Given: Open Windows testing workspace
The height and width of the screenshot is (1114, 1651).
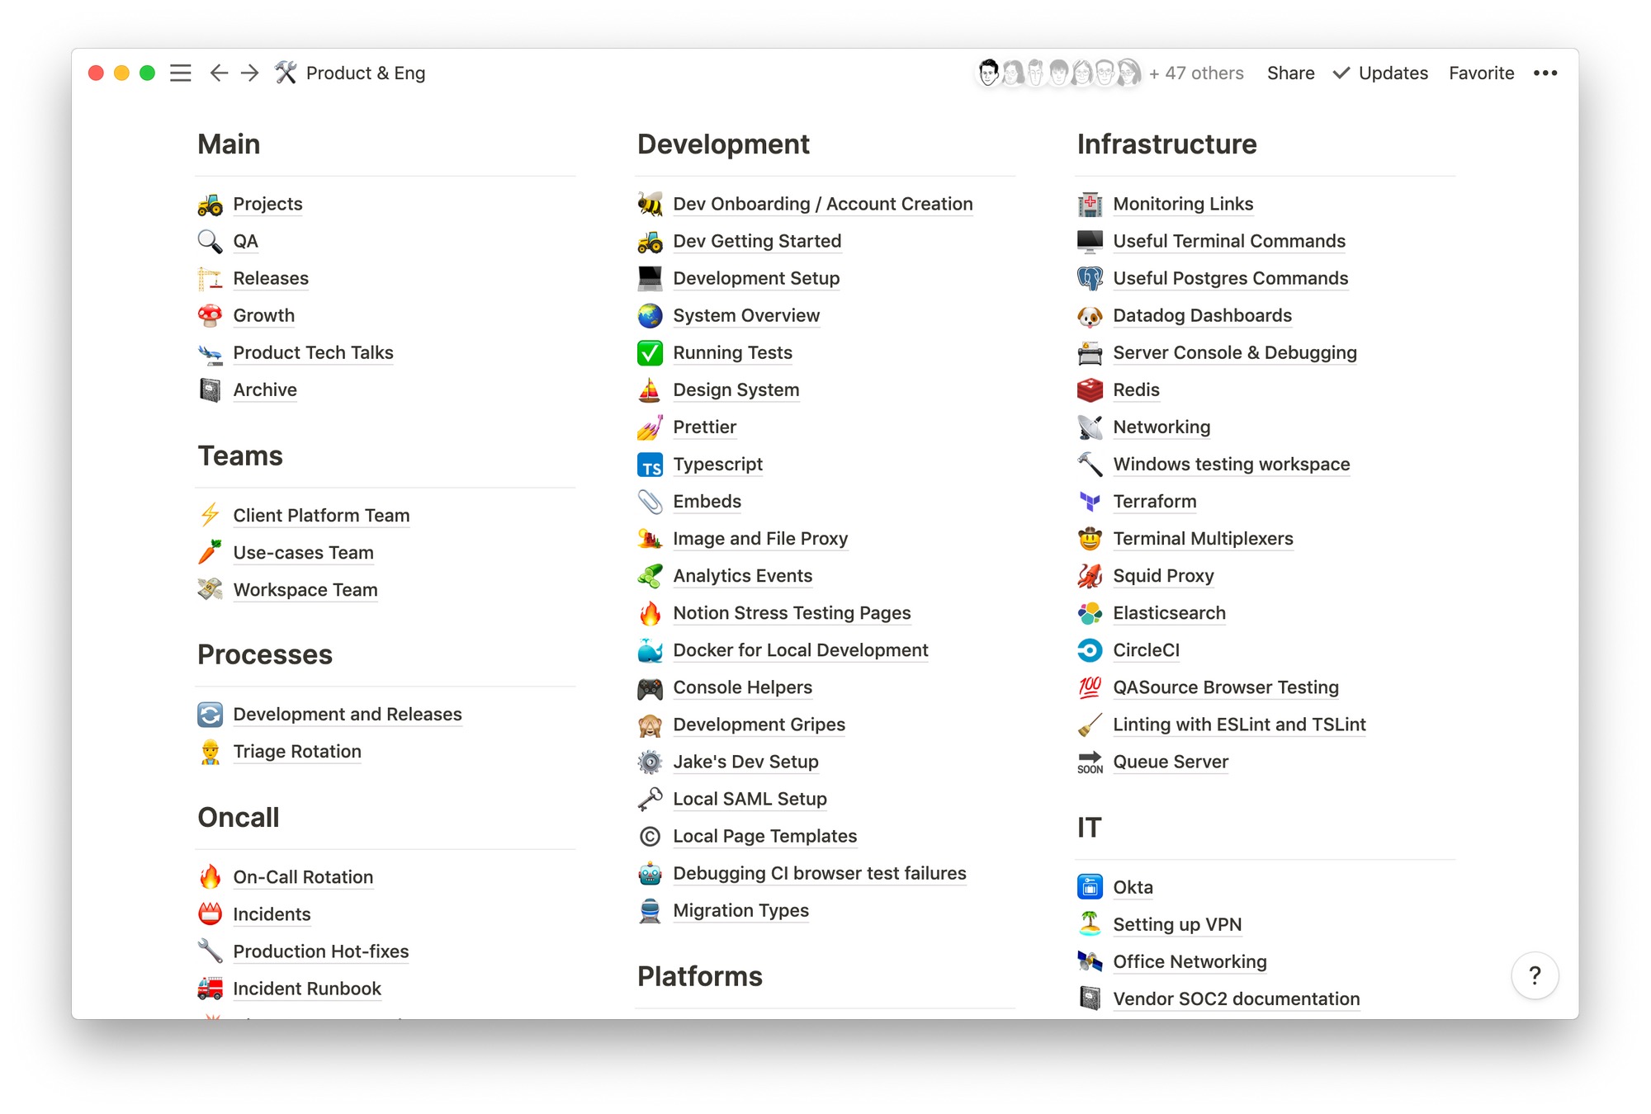Looking at the screenshot, I should (1232, 464).
